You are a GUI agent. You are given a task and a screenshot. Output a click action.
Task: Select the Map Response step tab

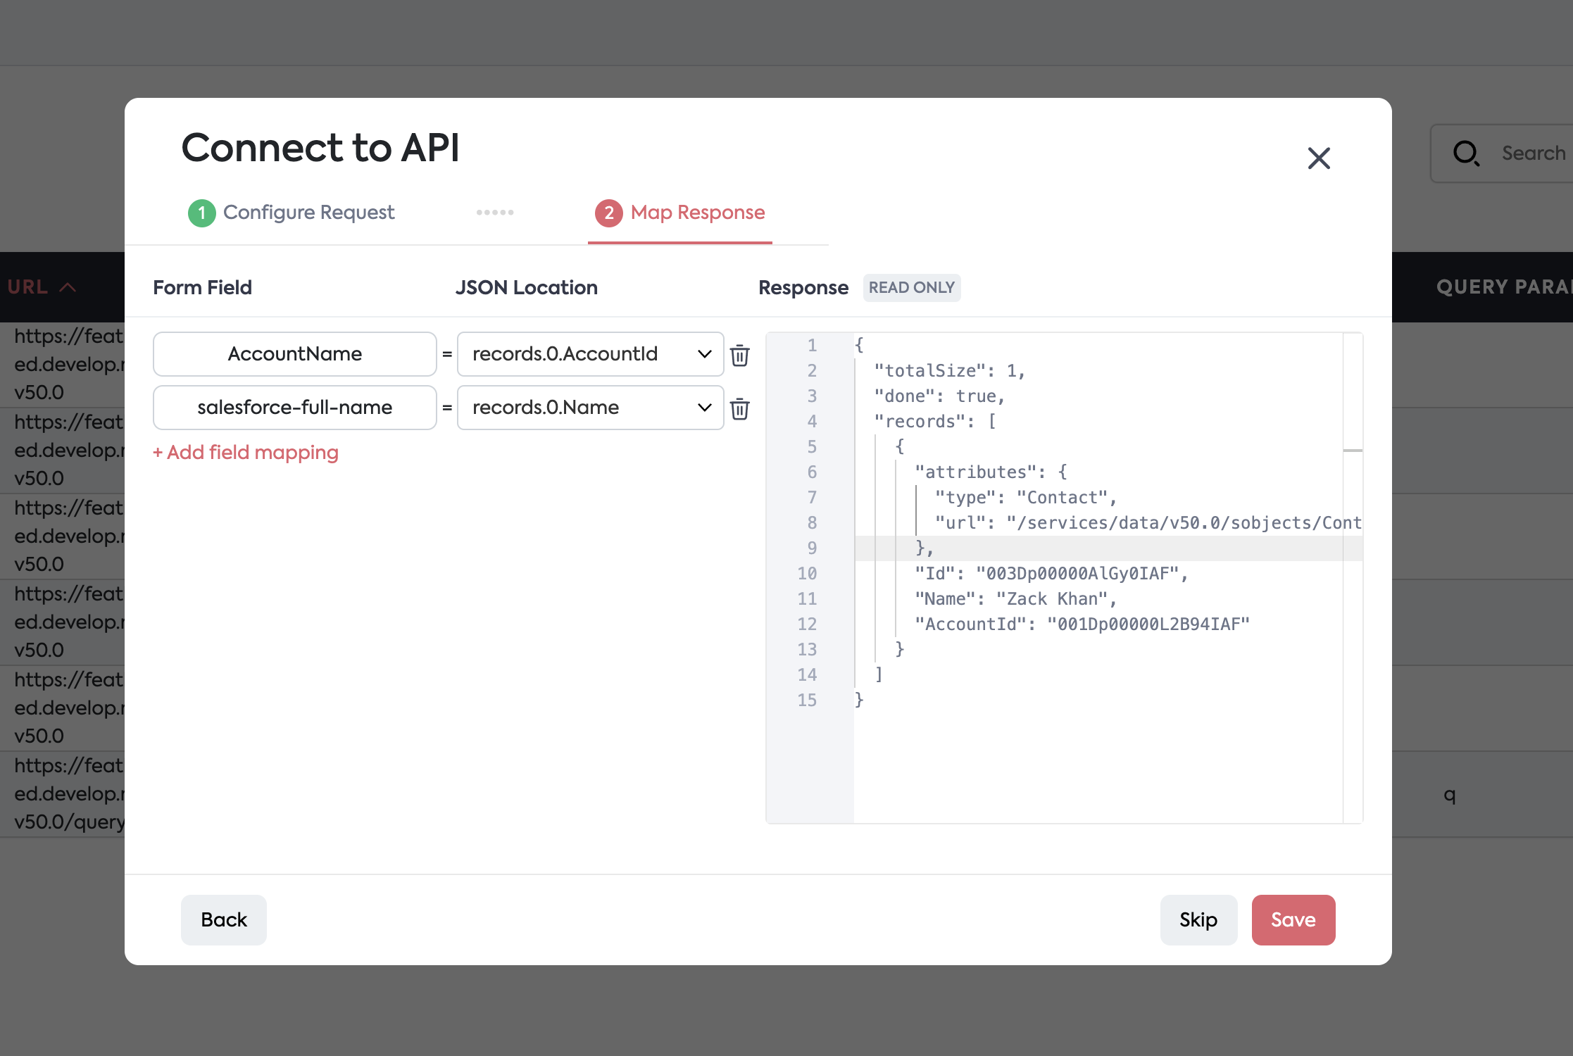[x=697, y=213]
